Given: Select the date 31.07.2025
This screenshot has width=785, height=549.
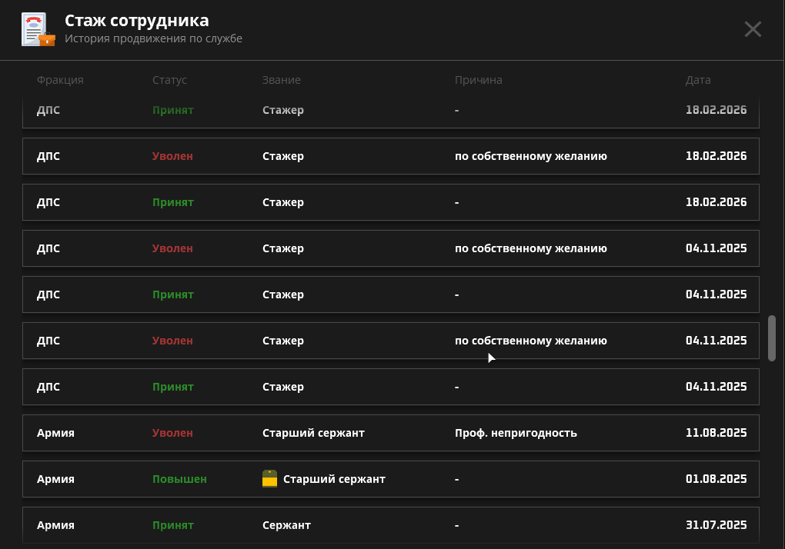Looking at the screenshot, I should [716, 525].
